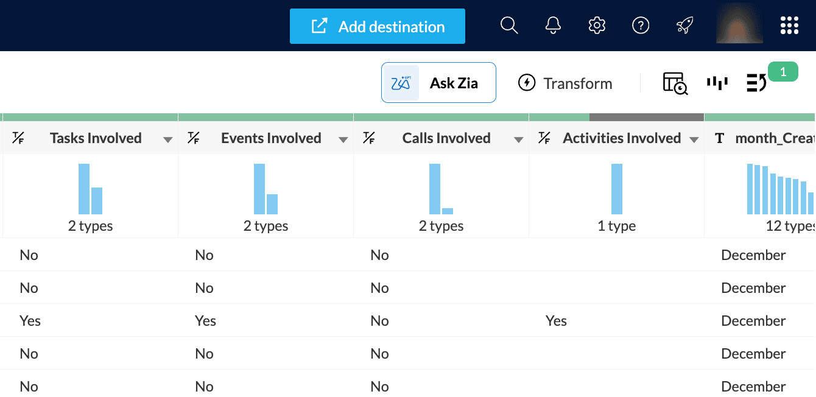816x397 pixels.
Task: Click the rocket icon in header
Action: click(684, 26)
